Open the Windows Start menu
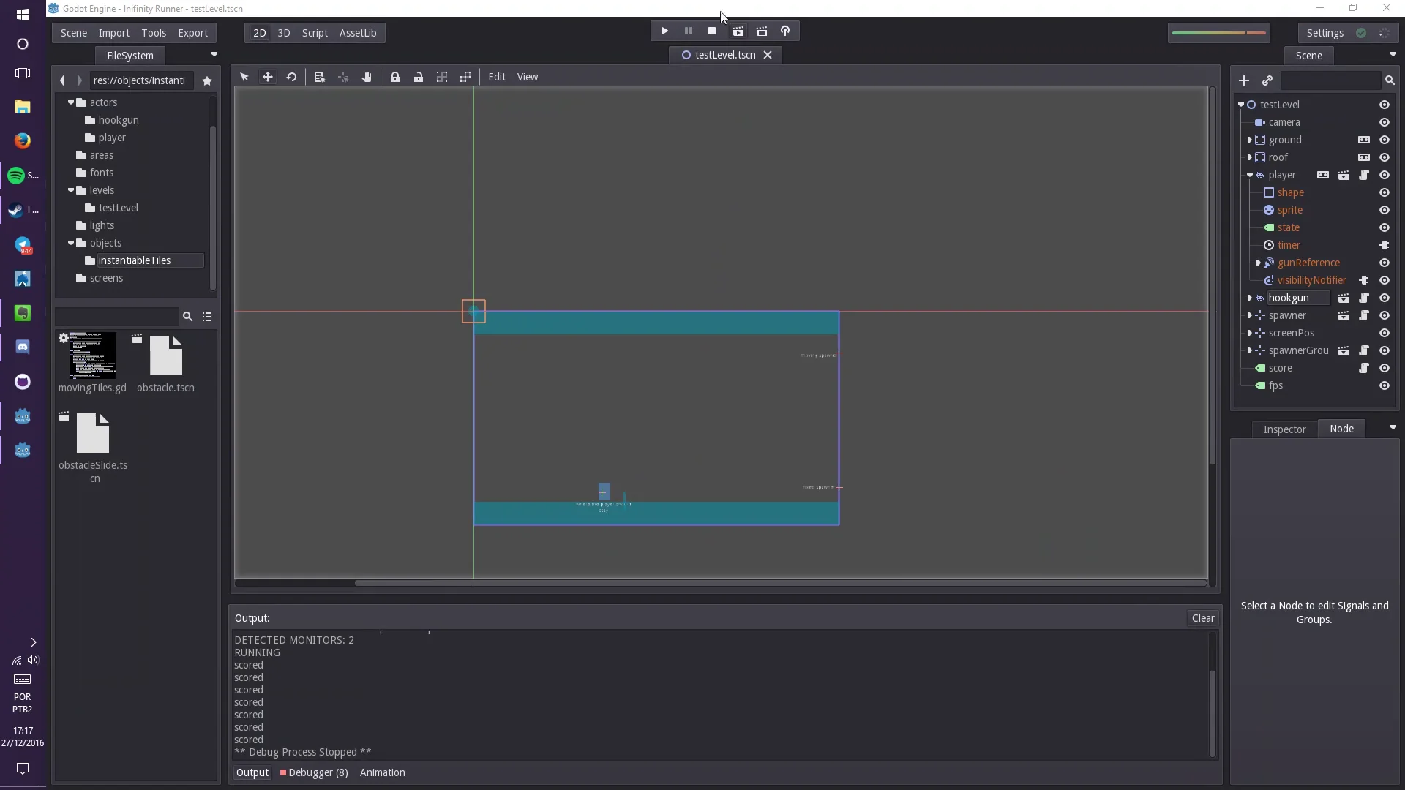This screenshot has height=790, width=1405. (x=23, y=15)
